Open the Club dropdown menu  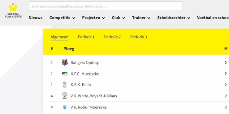coord(119,18)
